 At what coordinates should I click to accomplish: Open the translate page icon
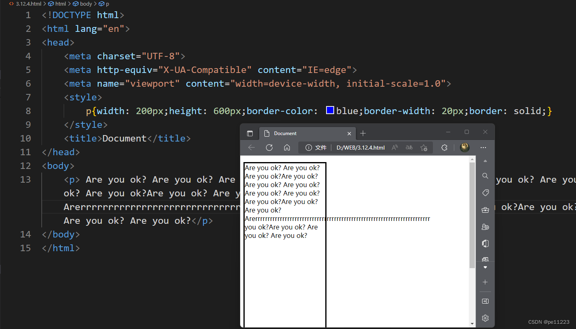pyautogui.click(x=409, y=148)
